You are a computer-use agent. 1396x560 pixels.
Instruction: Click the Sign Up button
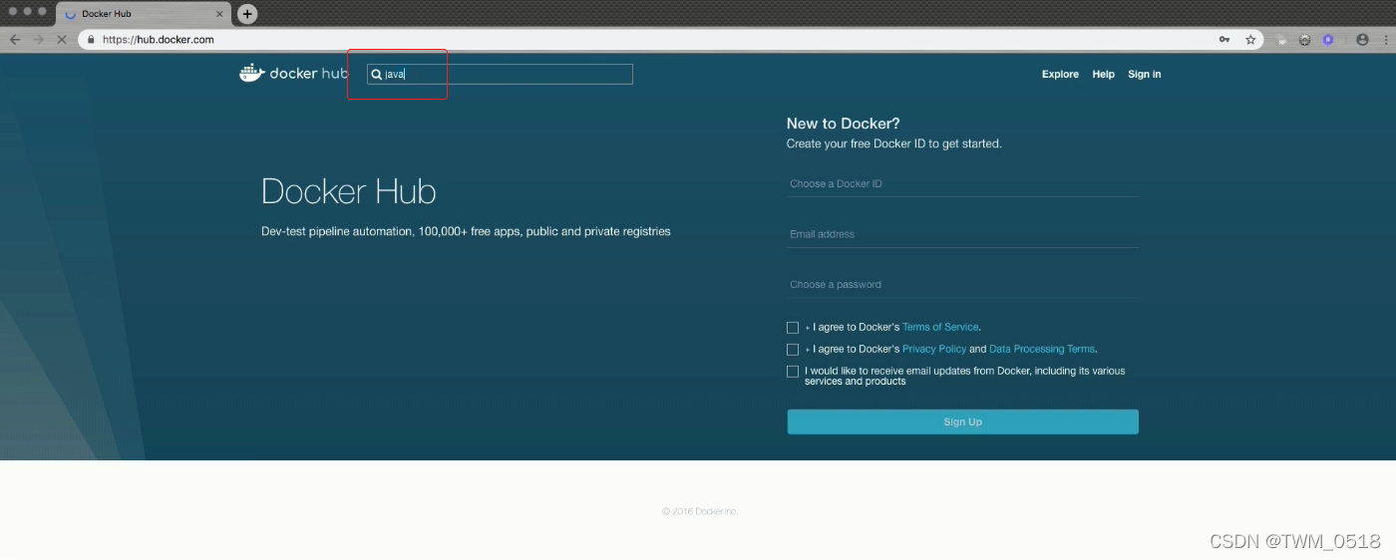point(962,421)
